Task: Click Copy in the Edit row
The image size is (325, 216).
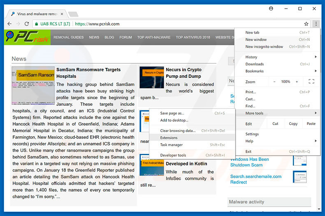Action: point(293,123)
